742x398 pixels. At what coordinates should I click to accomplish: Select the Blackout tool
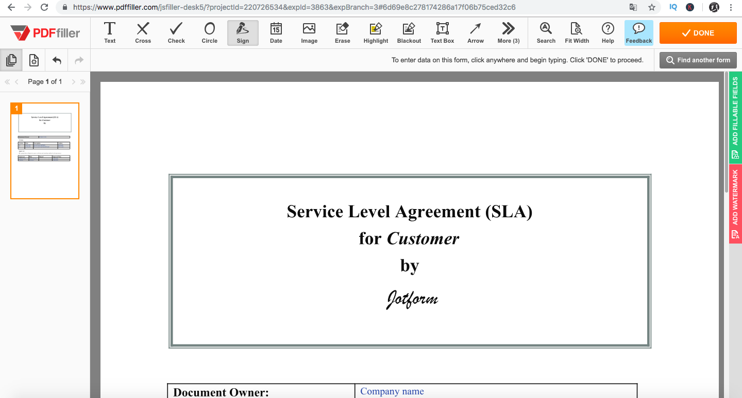pos(409,33)
